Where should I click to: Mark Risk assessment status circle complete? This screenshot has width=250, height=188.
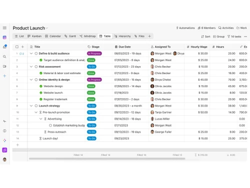36,67
